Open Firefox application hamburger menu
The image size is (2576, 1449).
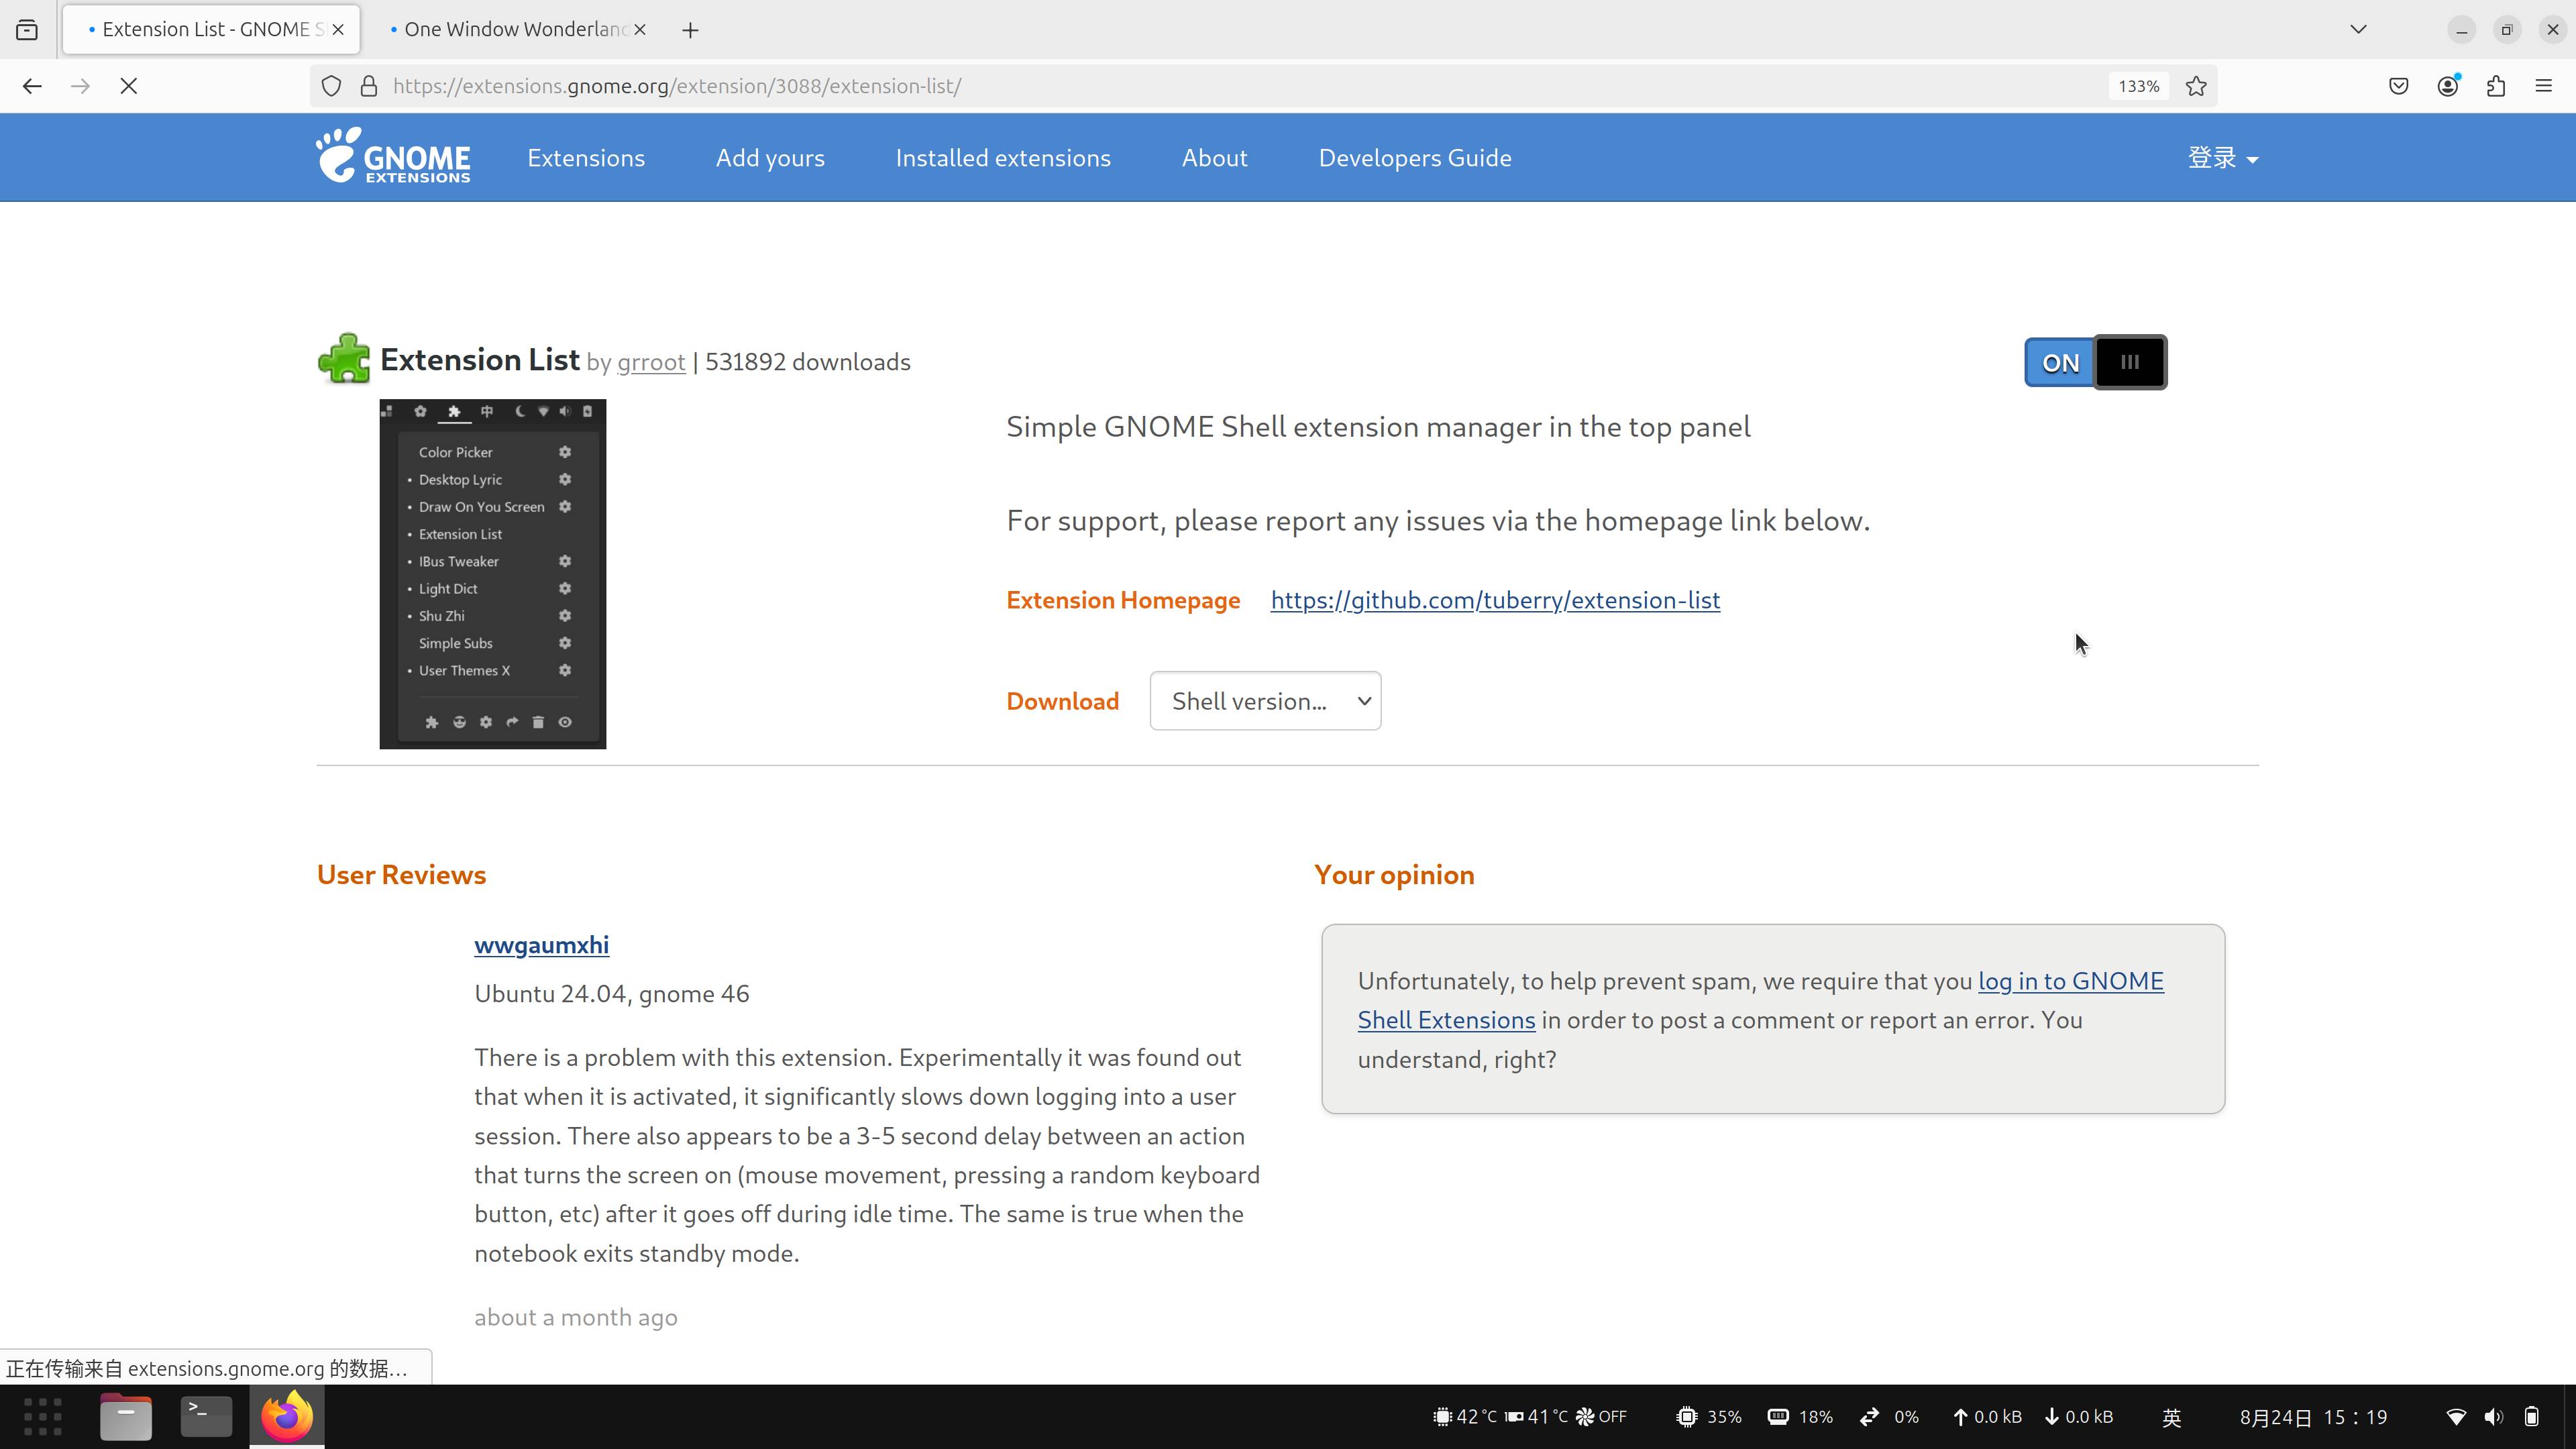click(x=2544, y=86)
